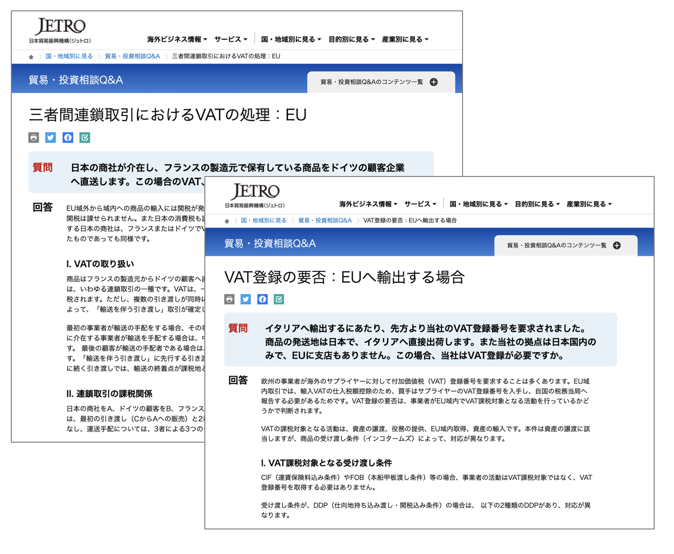The image size is (674, 554).
Task: Share the 三者間連鎖取引 page on Facebook
Action: 67,137
